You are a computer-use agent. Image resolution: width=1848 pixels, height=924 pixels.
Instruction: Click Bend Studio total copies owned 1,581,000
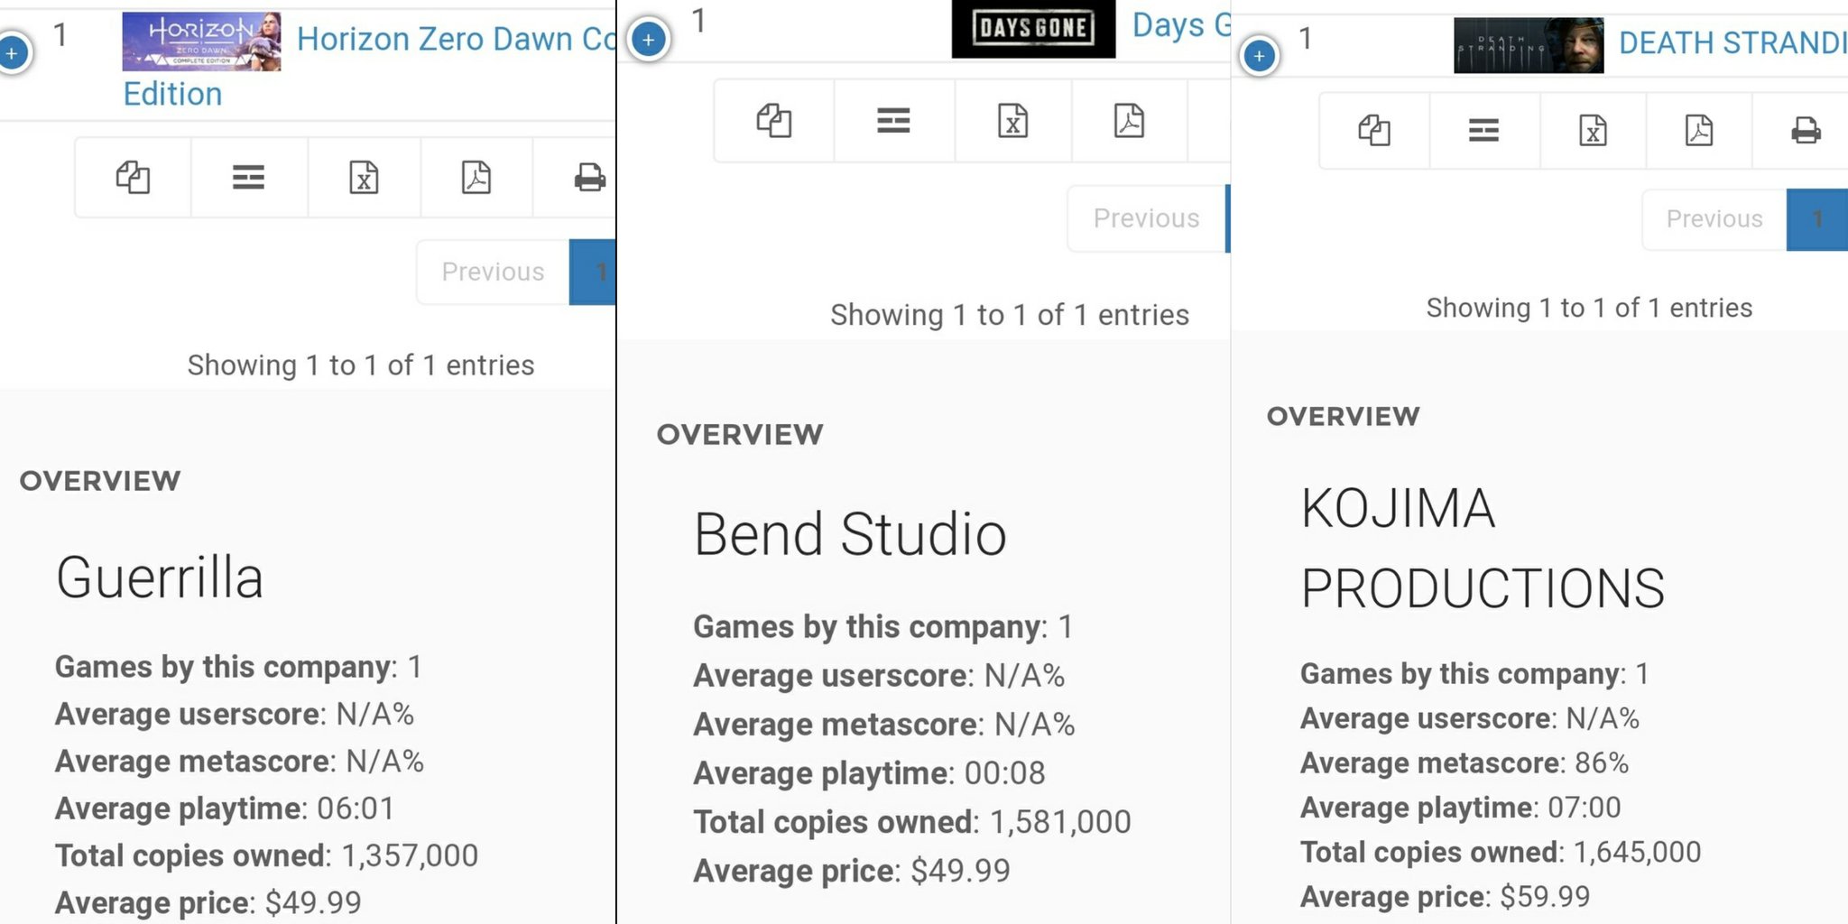pos(912,822)
